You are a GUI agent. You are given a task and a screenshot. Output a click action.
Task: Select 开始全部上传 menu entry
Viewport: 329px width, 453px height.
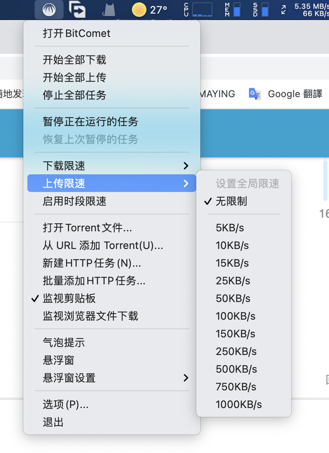click(x=112, y=78)
